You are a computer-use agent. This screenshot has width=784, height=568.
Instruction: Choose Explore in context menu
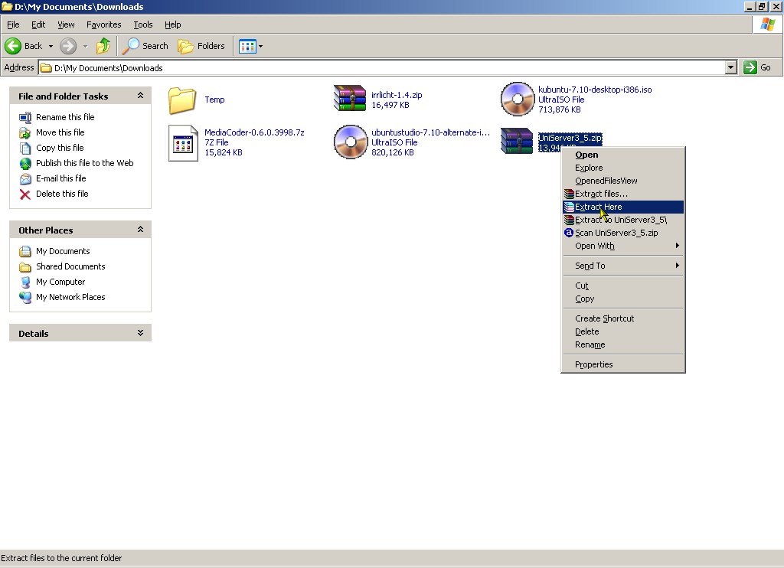pos(623,168)
